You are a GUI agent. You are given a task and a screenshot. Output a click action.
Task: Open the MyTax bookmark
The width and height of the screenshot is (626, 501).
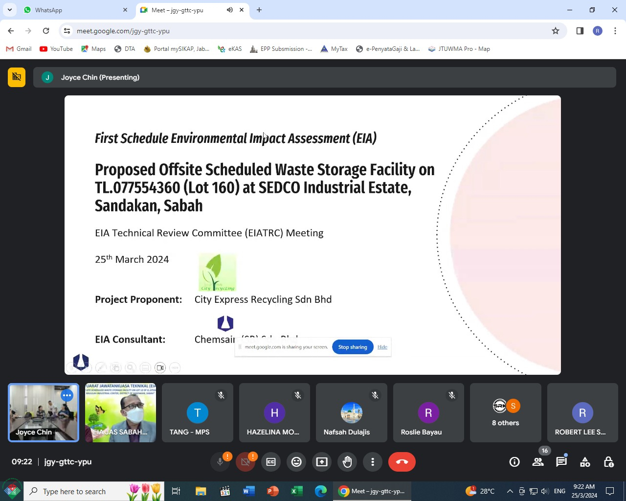(x=334, y=49)
